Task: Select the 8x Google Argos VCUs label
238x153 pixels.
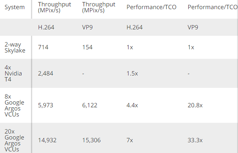Action: (14, 105)
